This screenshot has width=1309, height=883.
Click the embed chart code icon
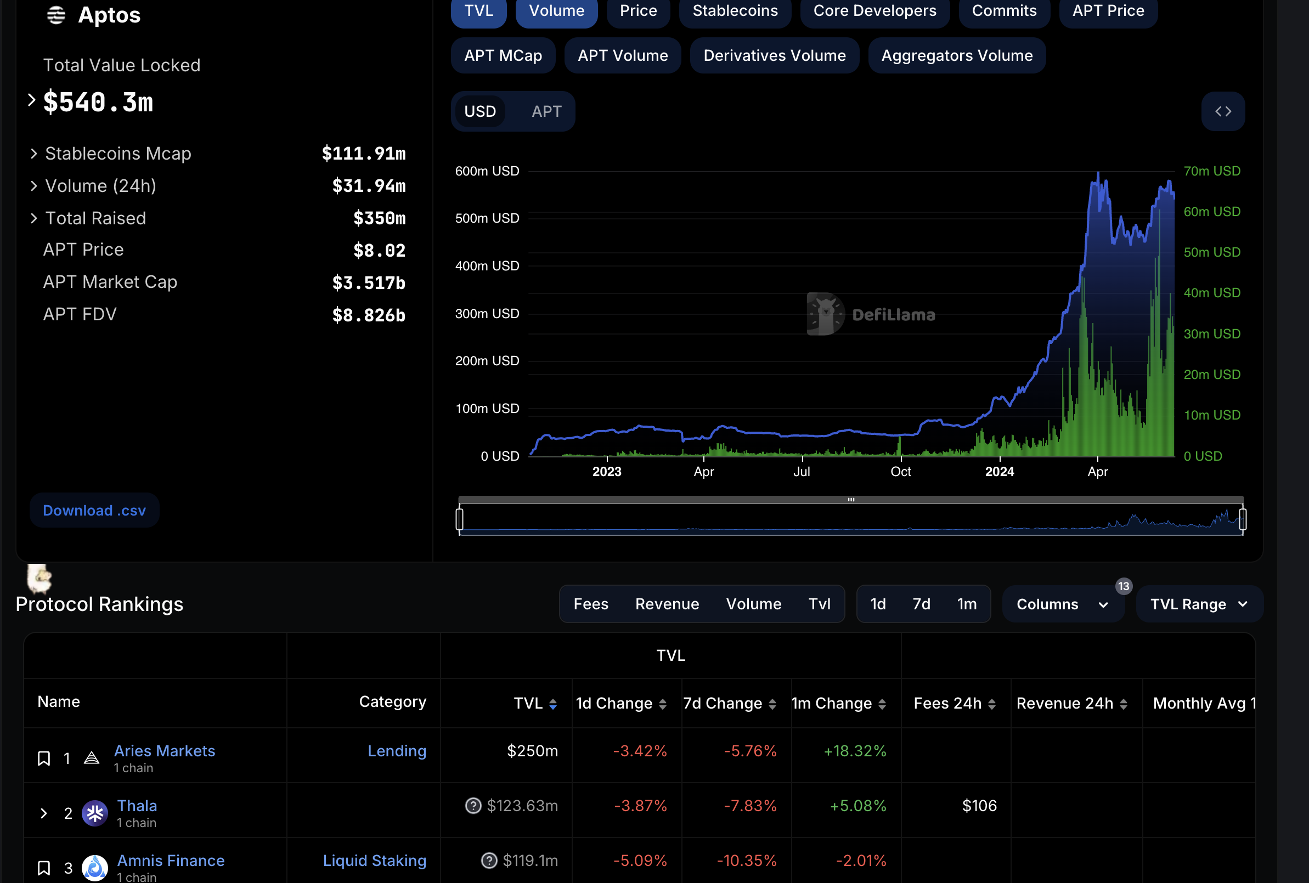(1222, 111)
